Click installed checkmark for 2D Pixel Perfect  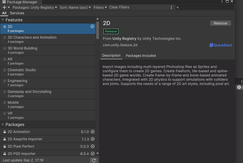pos(93,146)
